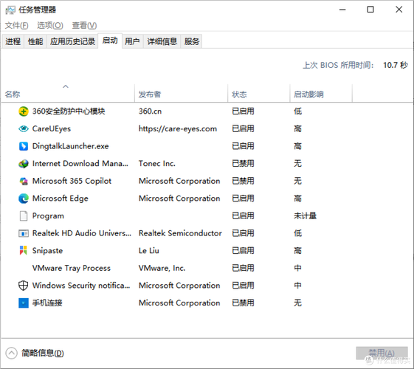
Task: Toggle sort arrow above 名称 column
Action: 66,86
